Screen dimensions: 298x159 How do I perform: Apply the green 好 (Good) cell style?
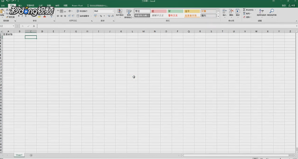click(175, 11)
